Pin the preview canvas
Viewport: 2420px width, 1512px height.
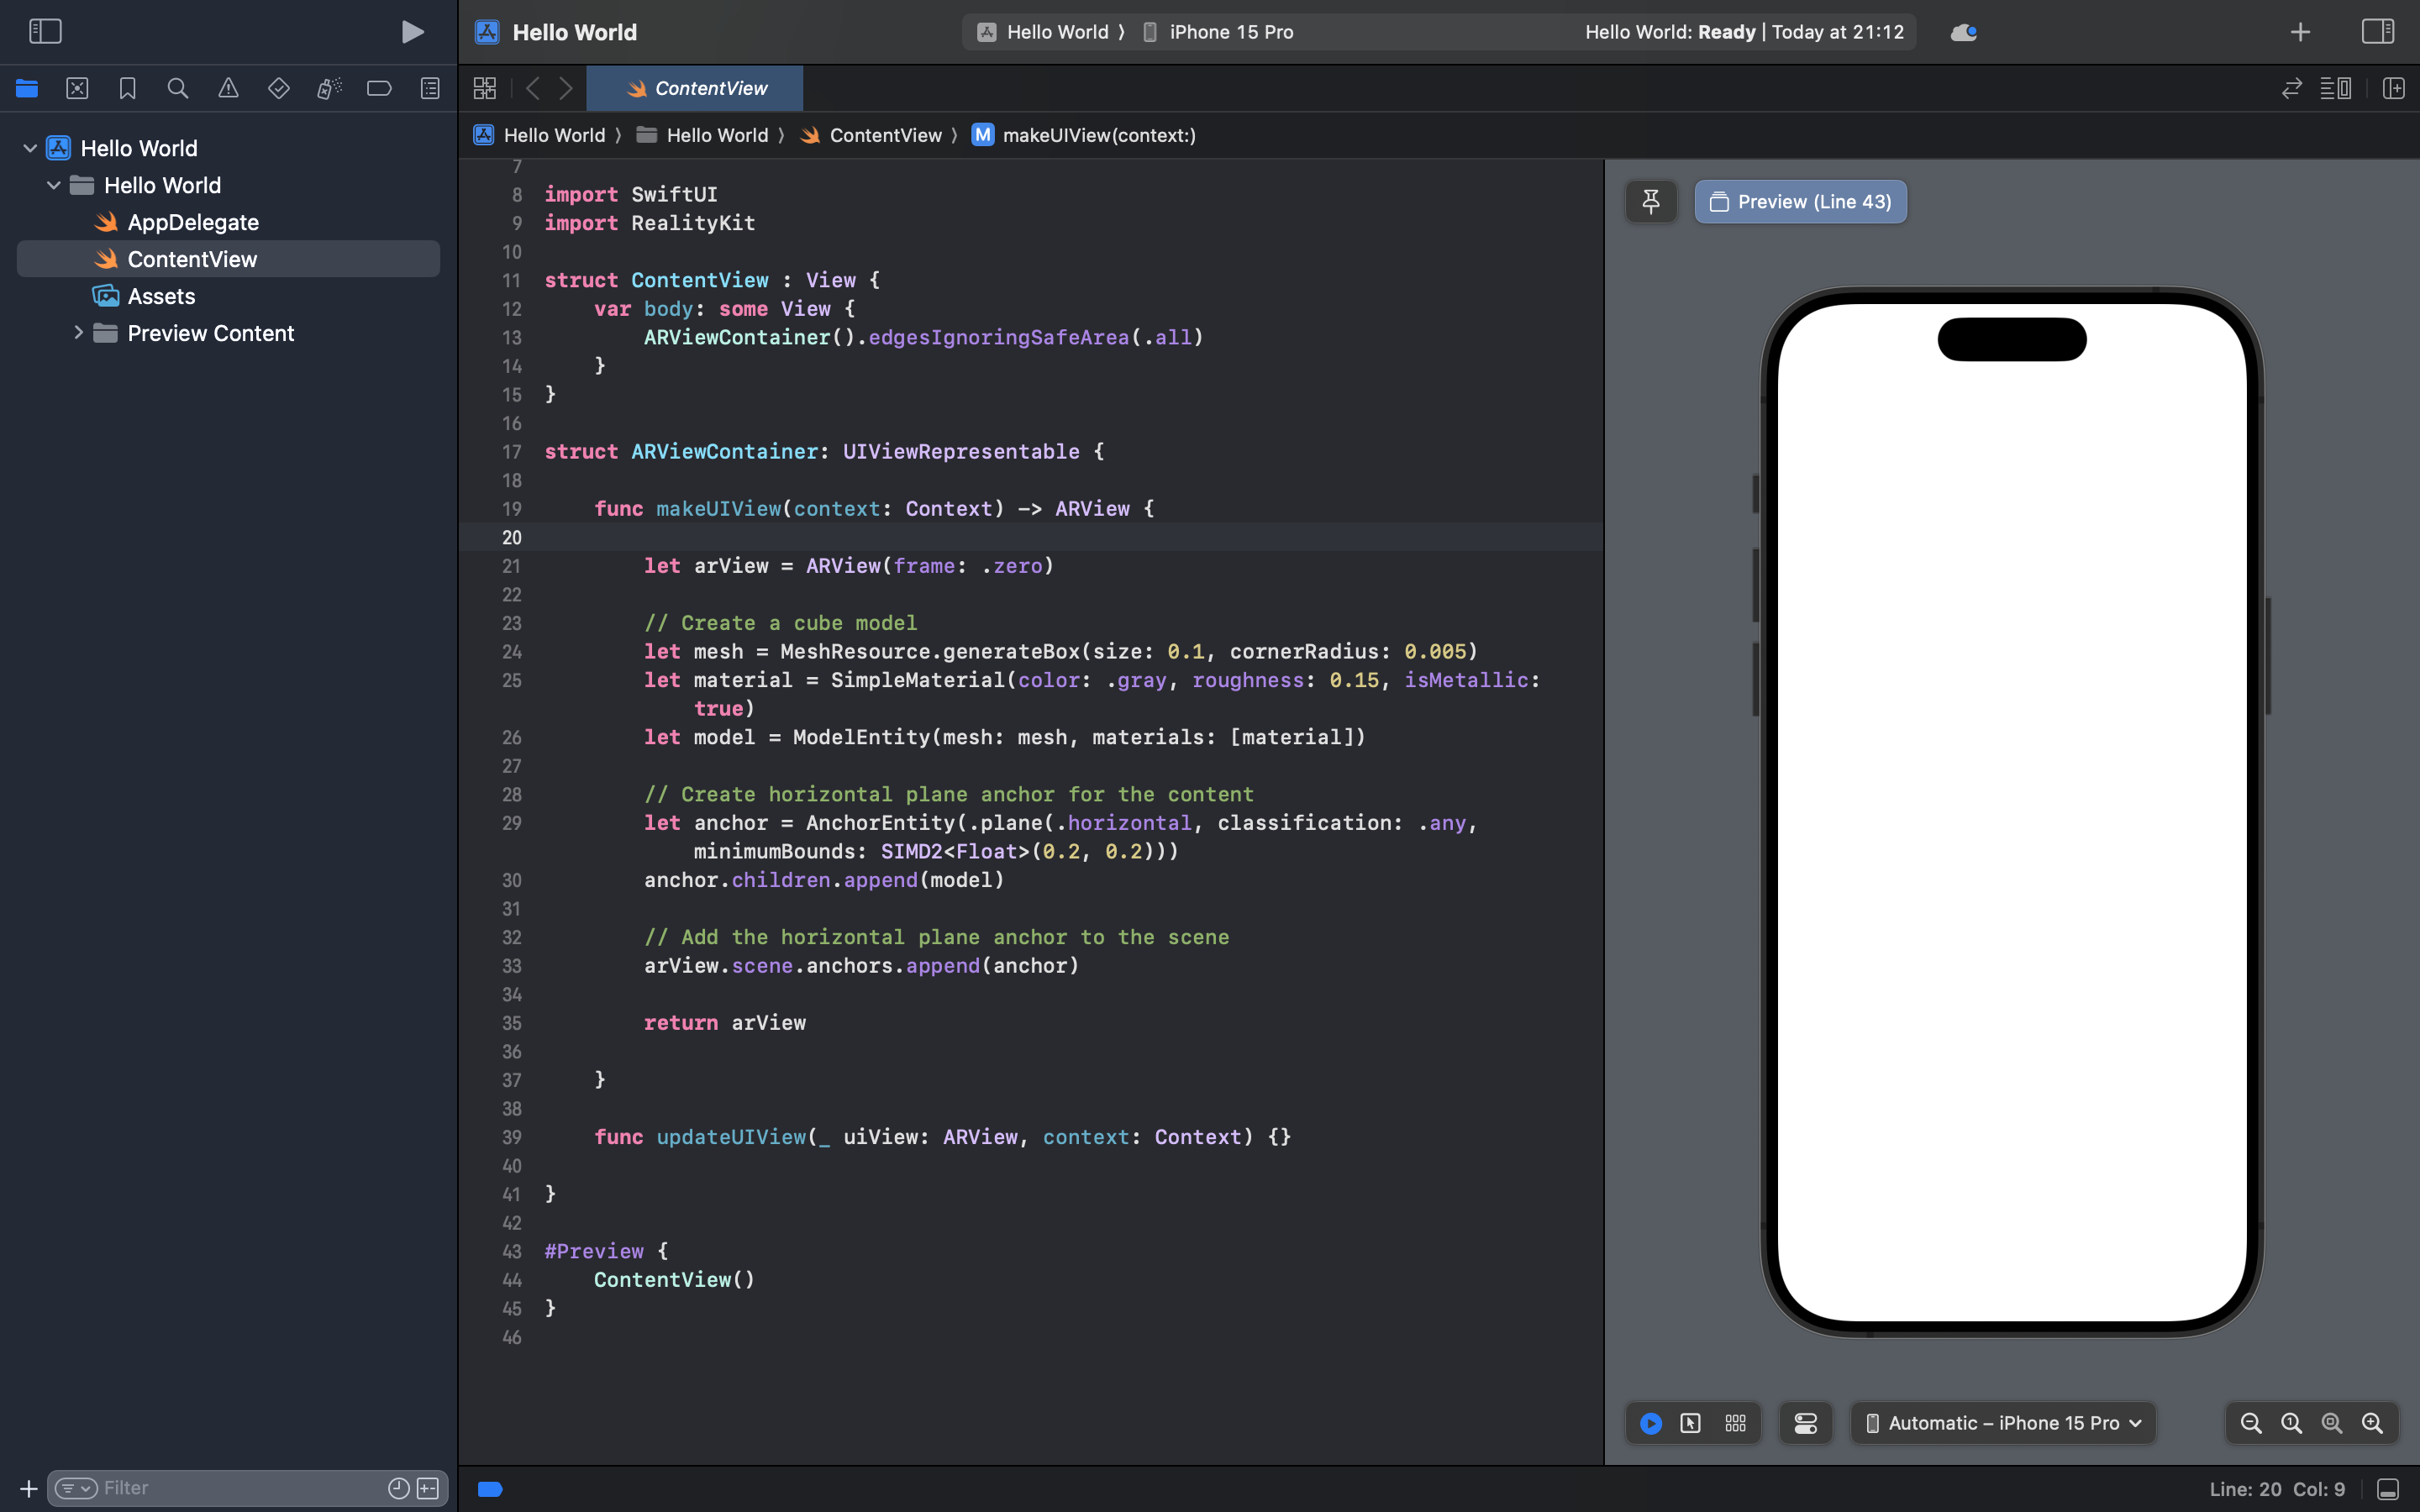[1651, 202]
